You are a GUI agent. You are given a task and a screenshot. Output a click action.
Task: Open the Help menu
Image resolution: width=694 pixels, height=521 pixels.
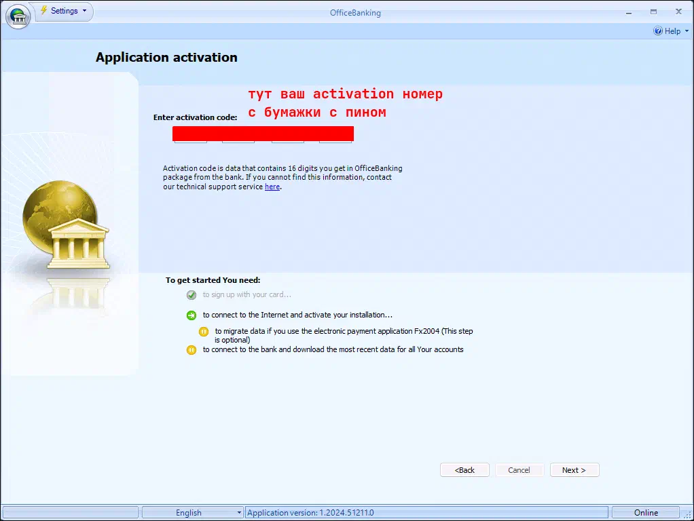point(672,31)
